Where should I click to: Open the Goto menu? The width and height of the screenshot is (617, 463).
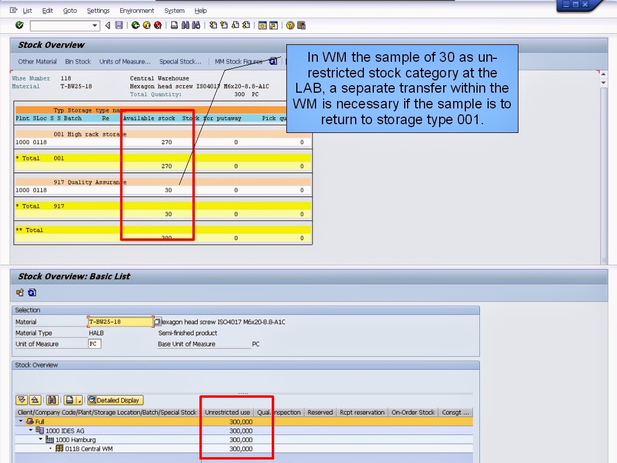pyautogui.click(x=69, y=10)
